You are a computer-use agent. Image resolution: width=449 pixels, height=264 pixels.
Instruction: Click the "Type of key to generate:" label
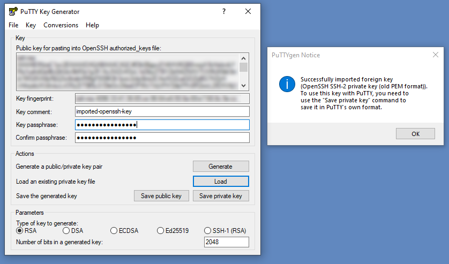point(47,223)
